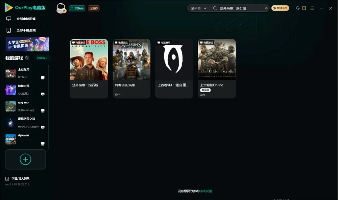Click the 大学生专属优惠 promo banner
The height and width of the screenshot is (200, 338).
pyautogui.click(x=27, y=44)
